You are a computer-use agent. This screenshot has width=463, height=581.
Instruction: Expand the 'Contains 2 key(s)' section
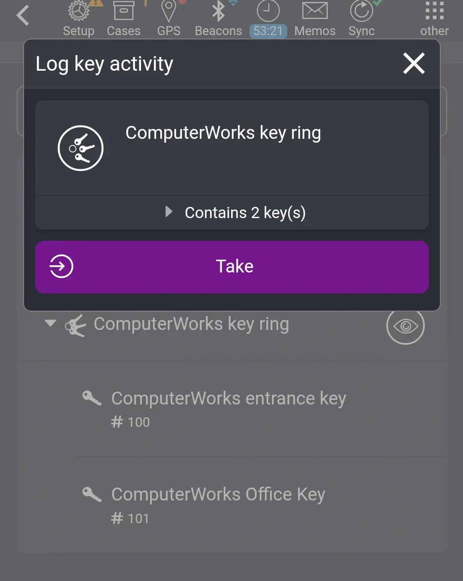[x=245, y=212]
